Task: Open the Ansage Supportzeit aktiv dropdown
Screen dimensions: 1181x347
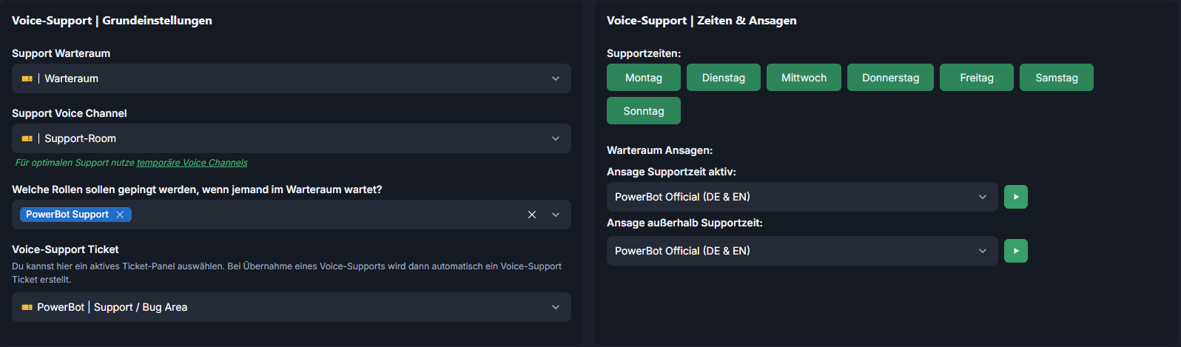Action: tap(982, 197)
